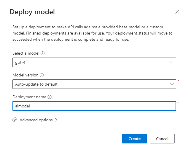
Task: Click chevron arrow in Model version combo box
Action: coord(171,84)
